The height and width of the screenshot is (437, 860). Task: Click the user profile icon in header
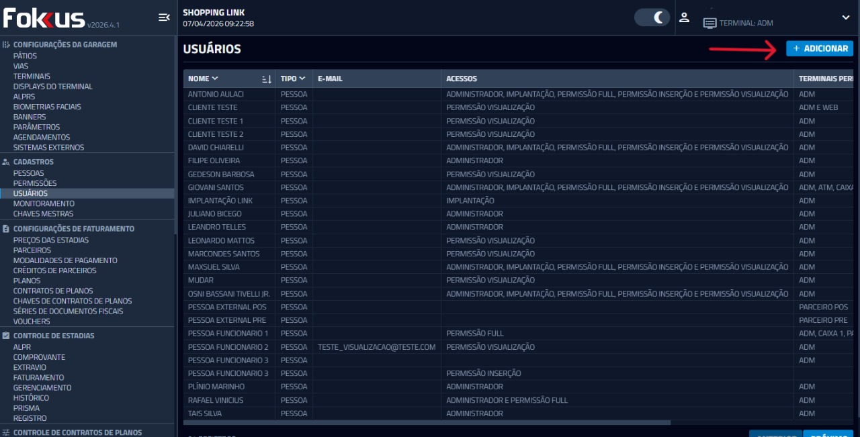pyautogui.click(x=684, y=17)
